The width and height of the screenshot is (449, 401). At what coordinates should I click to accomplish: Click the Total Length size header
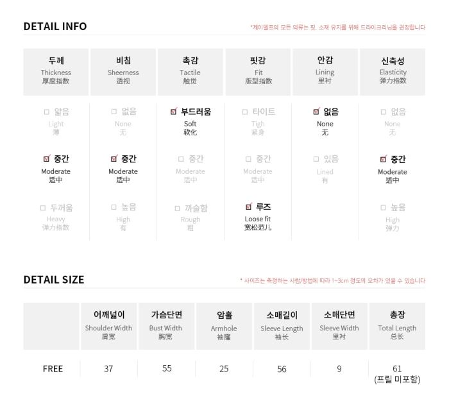[x=397, y=326]
